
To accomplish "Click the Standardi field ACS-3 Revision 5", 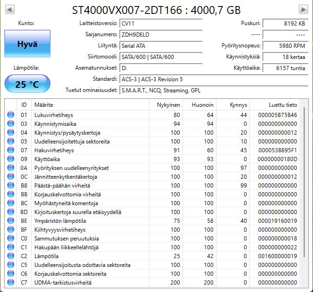I will [214, 79].
